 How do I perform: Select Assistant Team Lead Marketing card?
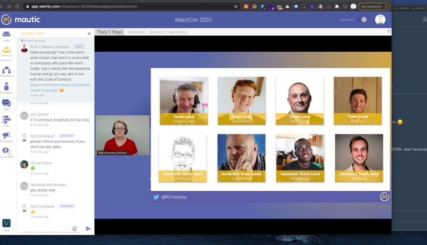(300, 158)
